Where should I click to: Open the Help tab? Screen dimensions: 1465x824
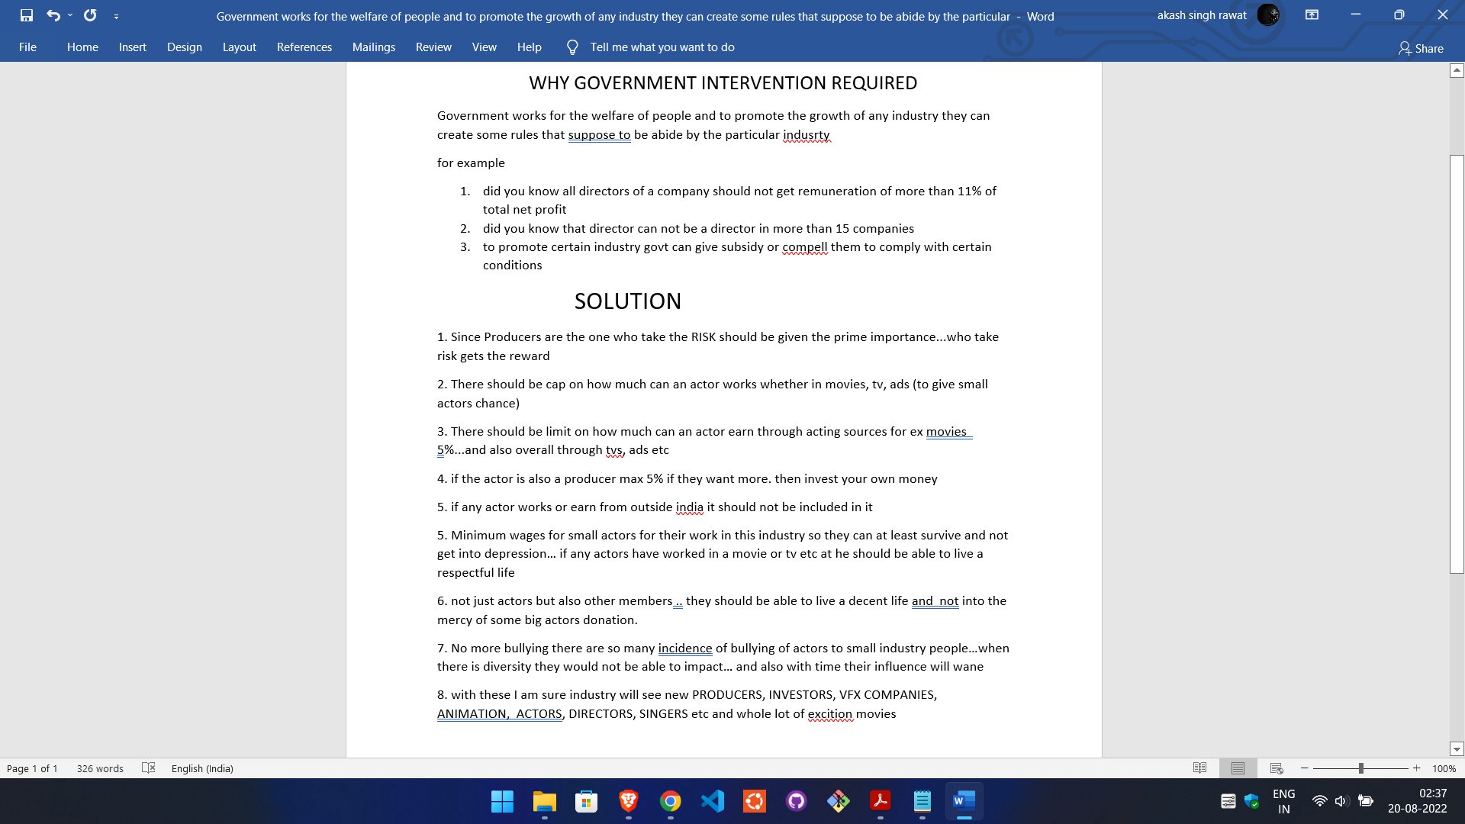tap(530, 47)
